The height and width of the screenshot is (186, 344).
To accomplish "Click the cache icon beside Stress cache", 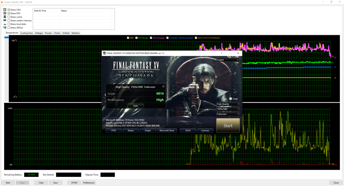I will point(5,17).
